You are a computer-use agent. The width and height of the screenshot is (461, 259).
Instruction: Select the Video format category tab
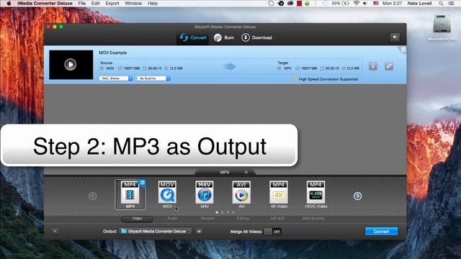click(x=137, y=219)
